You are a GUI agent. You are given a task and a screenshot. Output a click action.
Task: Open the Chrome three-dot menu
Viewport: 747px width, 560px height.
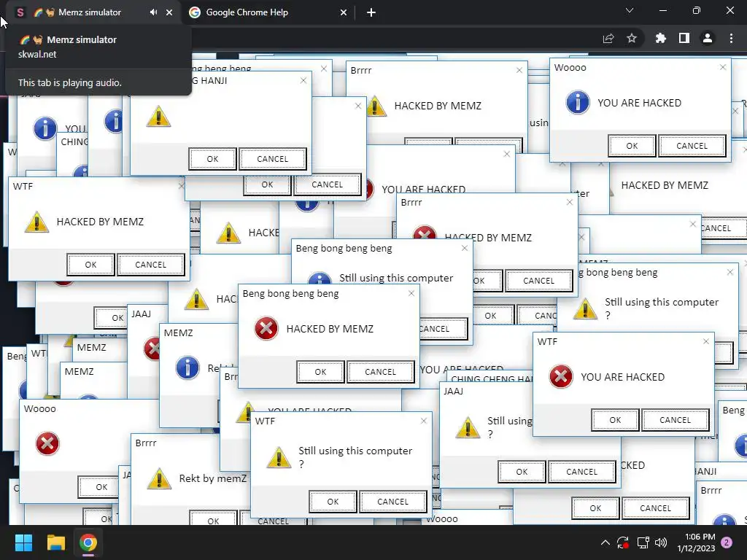click(x=731, y=38)
